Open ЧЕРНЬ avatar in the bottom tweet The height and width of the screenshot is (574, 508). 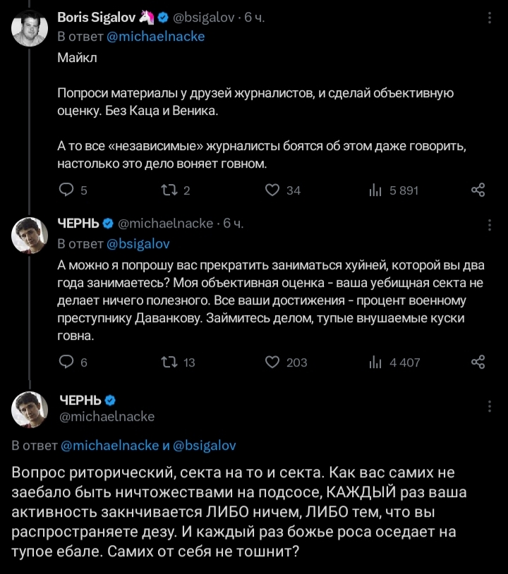coord(29,408)
